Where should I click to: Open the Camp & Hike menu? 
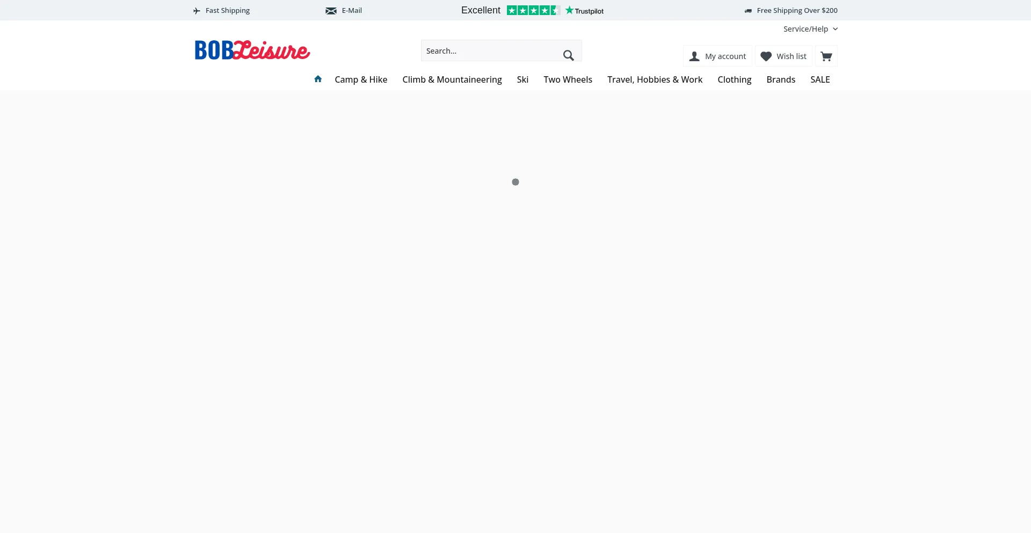[361, 79]
